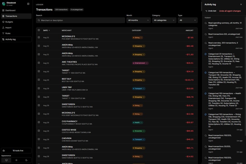Screen dimensions: 246x164
Task: Select the system appearance monitor icon
Action: [x=6, y=160]
